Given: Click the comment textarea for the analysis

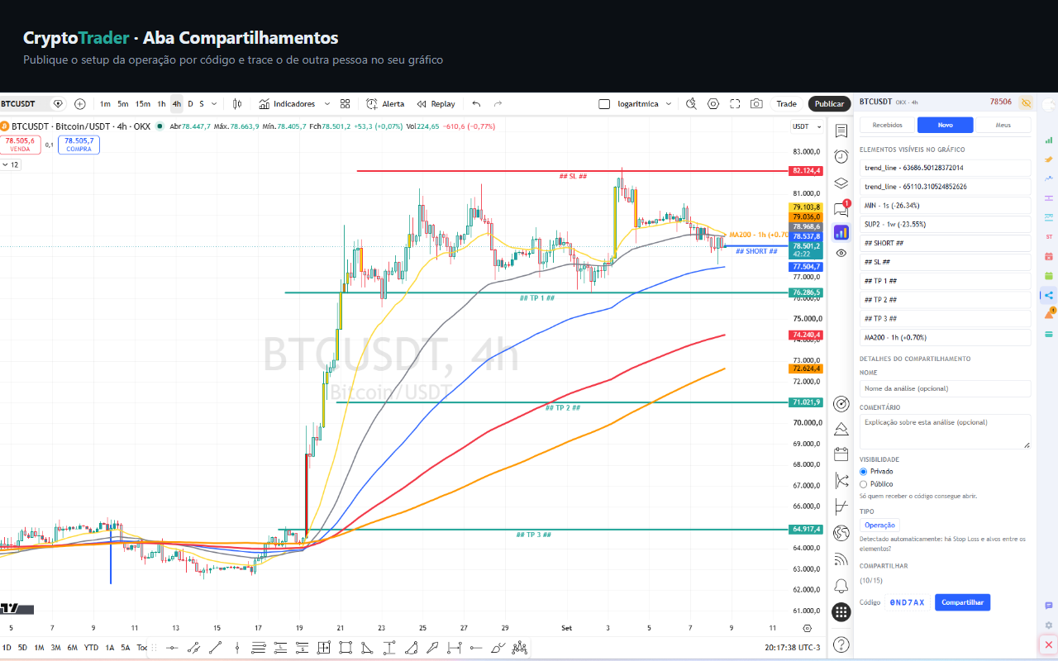Looking at the screenshot, I should (x=946, y=432).
